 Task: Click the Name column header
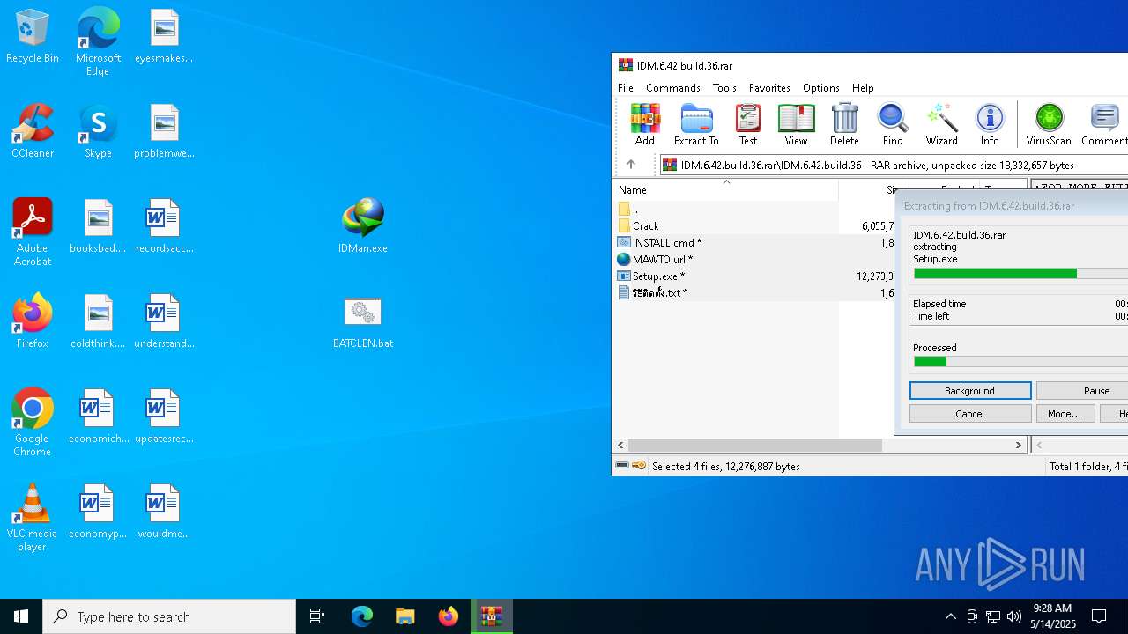coord(725,190)
